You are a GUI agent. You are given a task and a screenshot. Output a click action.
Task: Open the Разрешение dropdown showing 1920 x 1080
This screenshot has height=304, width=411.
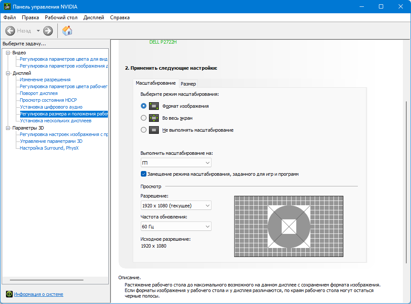pos(176,206)
